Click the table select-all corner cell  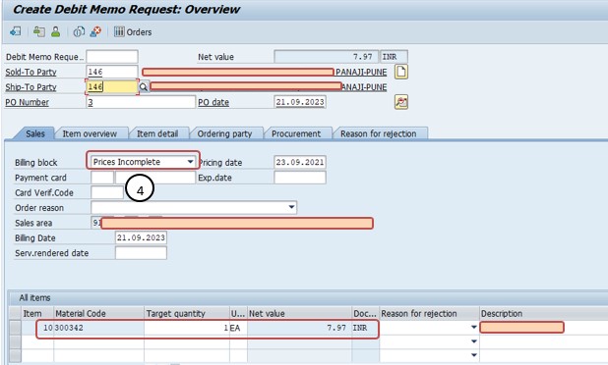coord(15,314)
